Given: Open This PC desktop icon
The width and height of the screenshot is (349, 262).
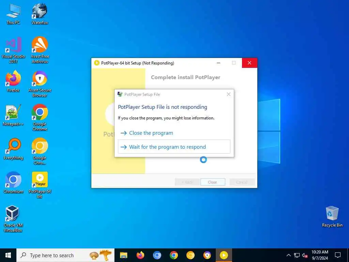Looking at the screenshot, I should (13, 14).
